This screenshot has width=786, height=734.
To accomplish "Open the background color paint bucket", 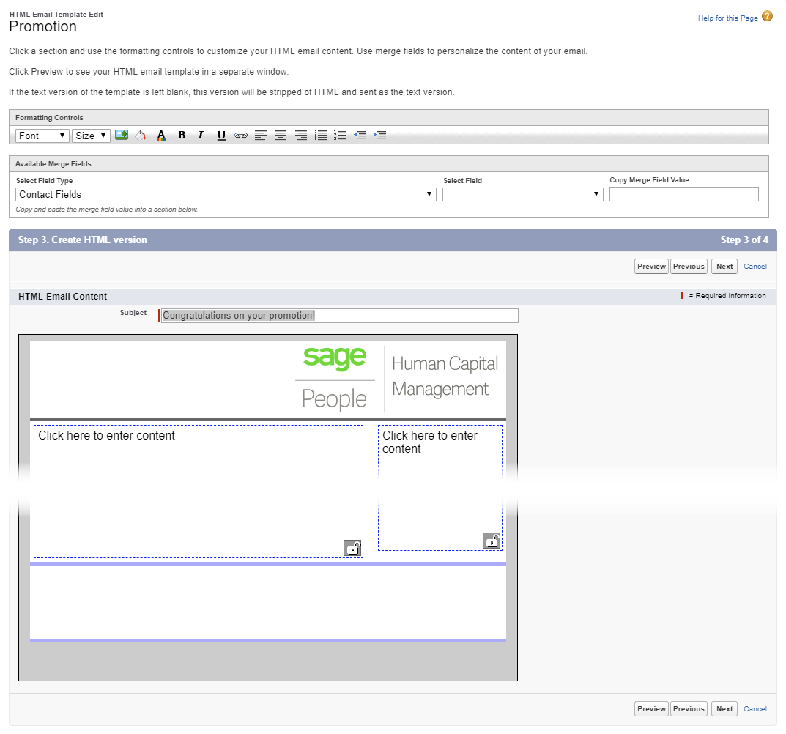I will (141, 136).
